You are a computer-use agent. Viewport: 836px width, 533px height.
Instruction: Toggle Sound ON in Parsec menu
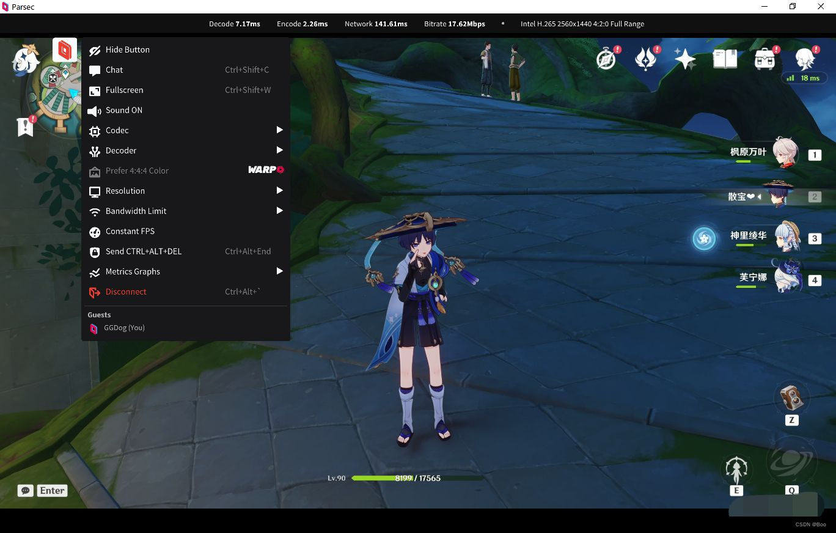point(124,110)
